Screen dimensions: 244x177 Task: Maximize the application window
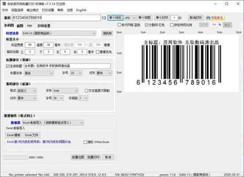(x=227, y=4)
